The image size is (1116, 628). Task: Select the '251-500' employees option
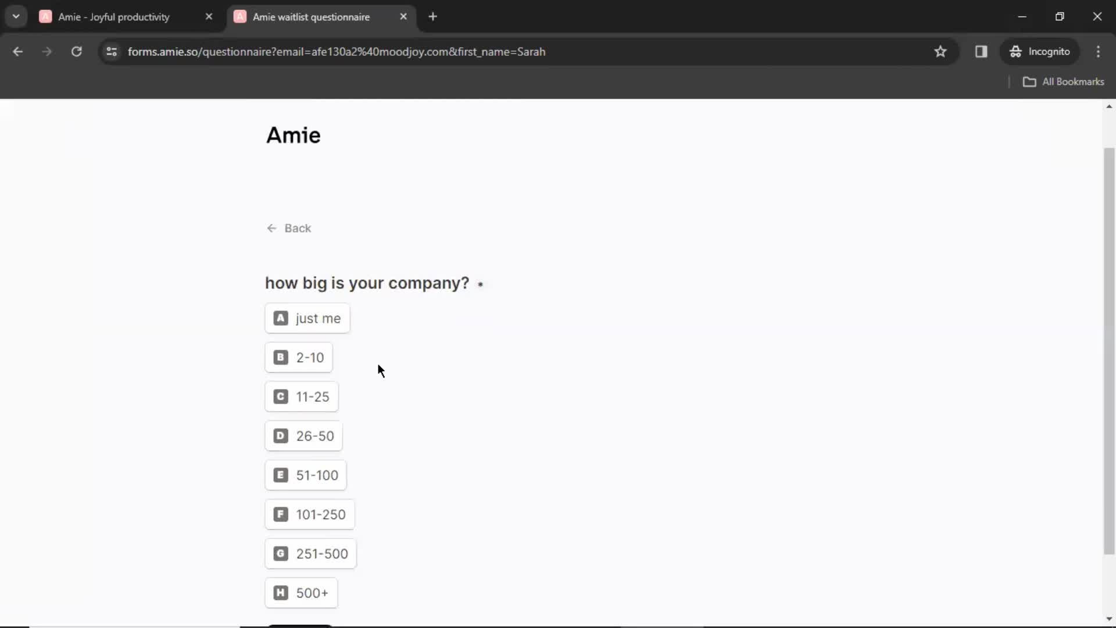[x=310, y=554]
